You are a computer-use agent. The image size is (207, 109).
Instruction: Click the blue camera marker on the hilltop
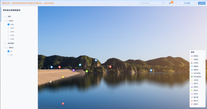coord(96,60)
